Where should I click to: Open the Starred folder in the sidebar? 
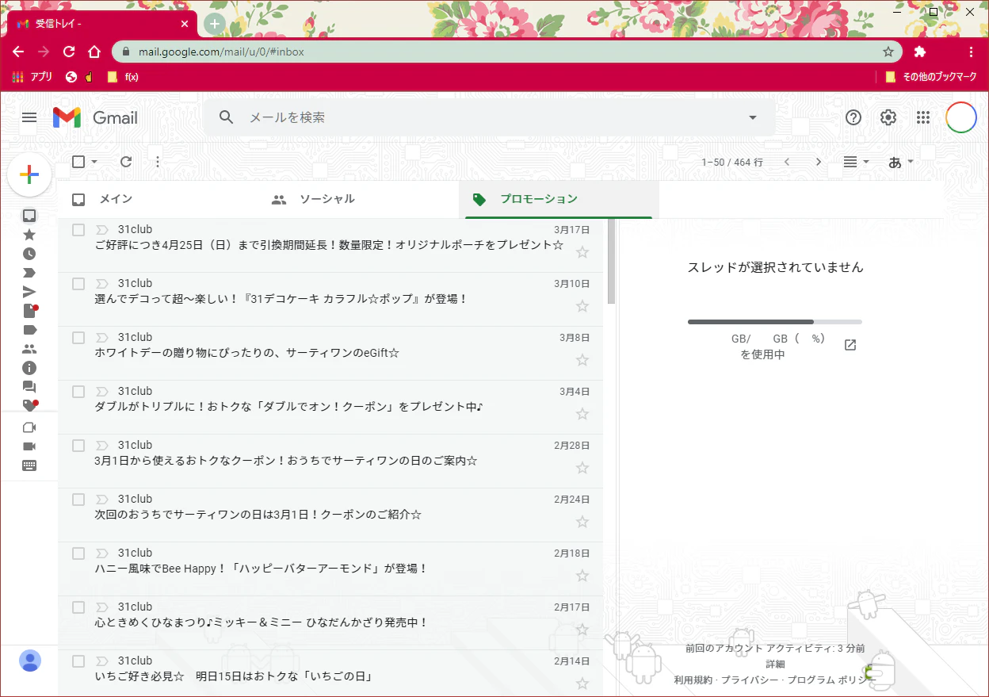29,235
